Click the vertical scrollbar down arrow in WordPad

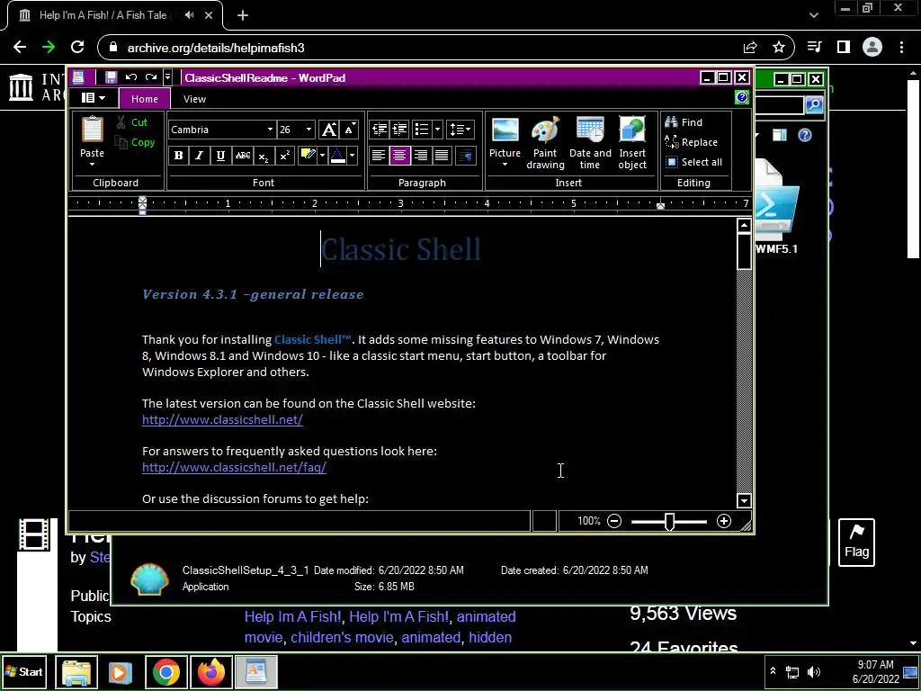pos(744,500)
